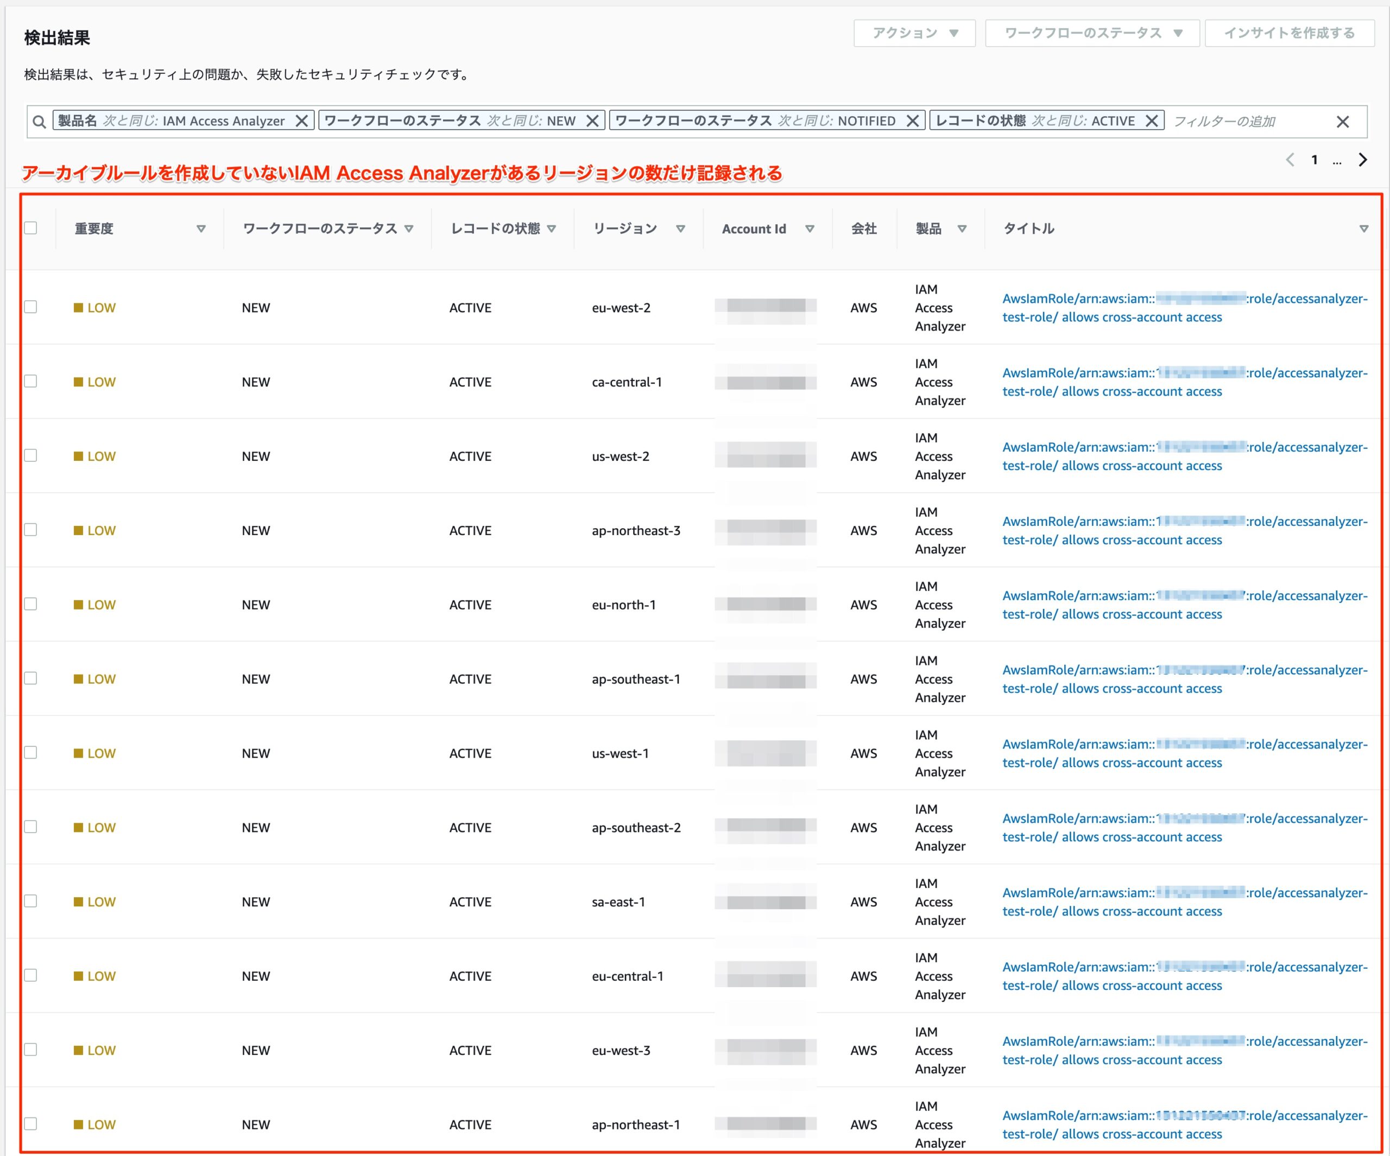This screenshot has width=1390, height=1156.
Task: Open the eu-west-2 finding title link
Action: point(1185,308)
